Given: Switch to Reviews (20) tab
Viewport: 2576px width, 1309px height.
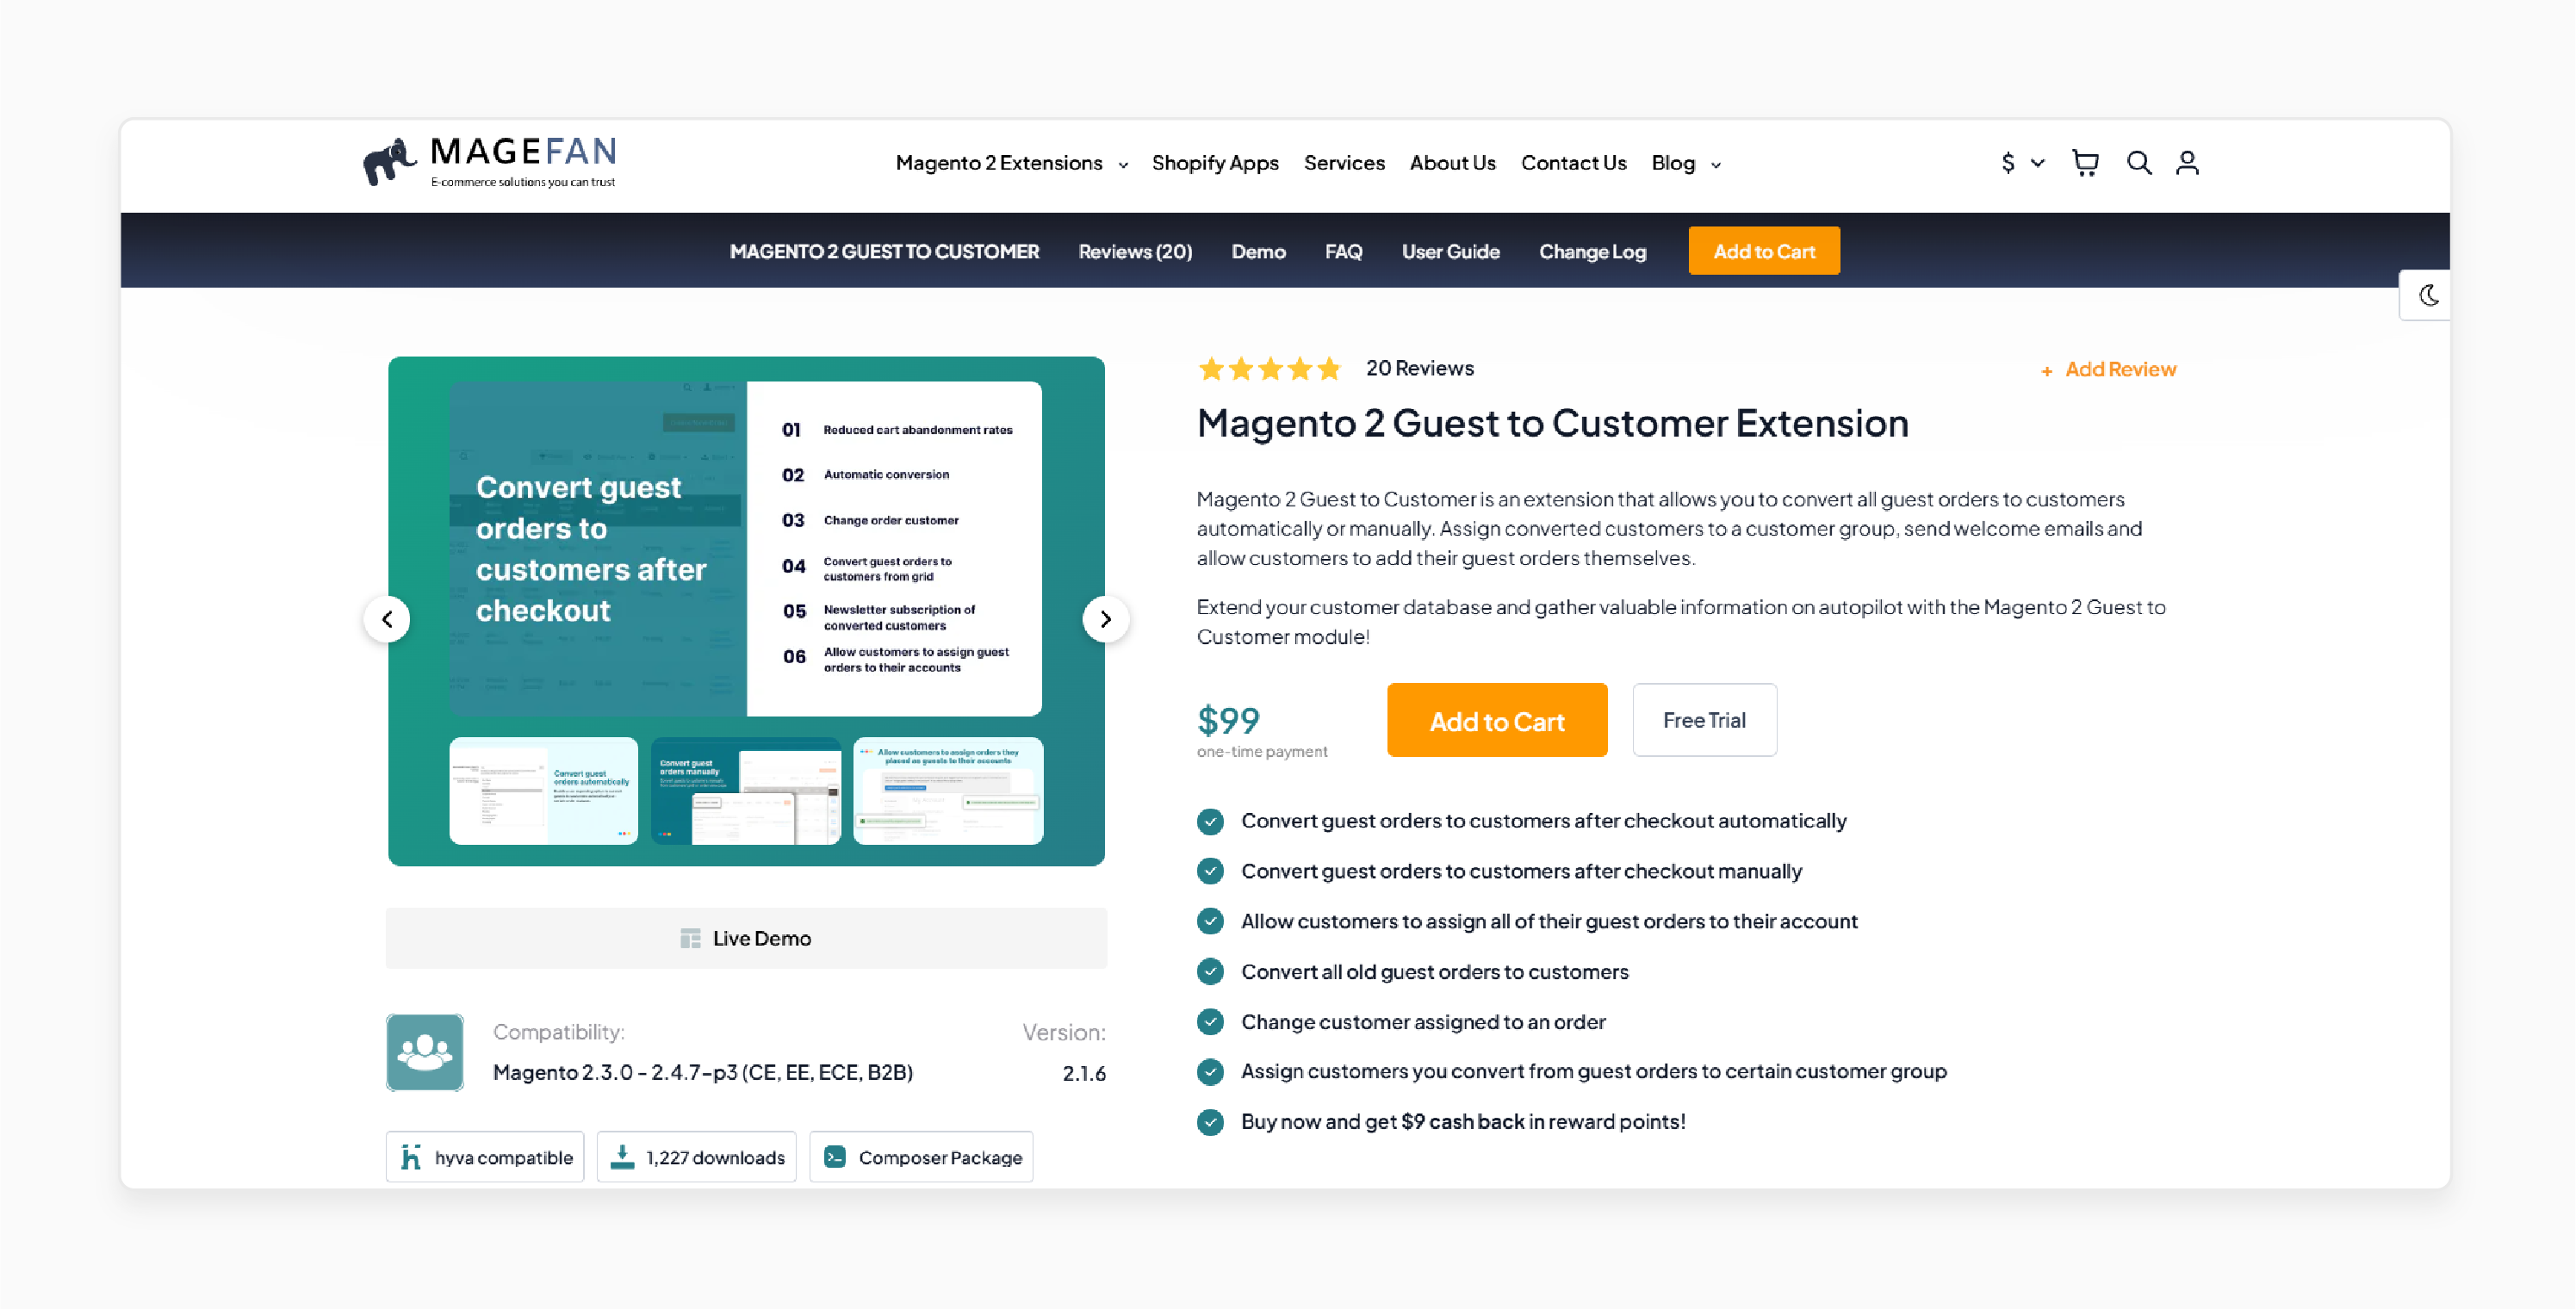Looking at the screenshot, I should [1135, 251].
